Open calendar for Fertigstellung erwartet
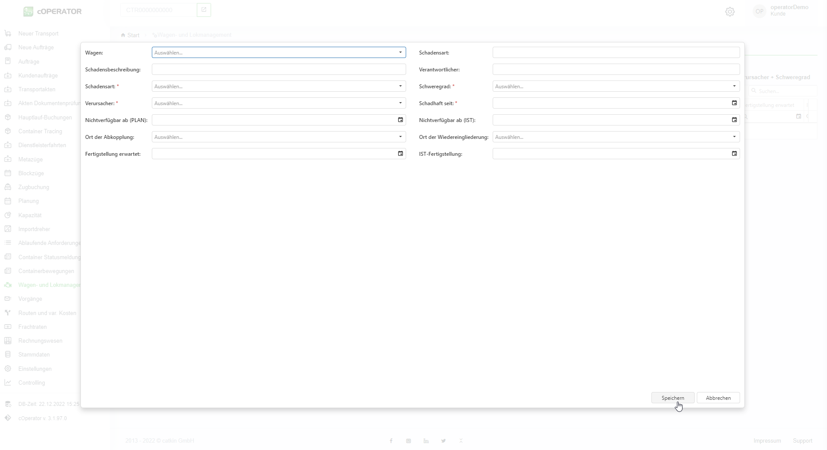This screenshot has height=450, width=827. point(400,154)
